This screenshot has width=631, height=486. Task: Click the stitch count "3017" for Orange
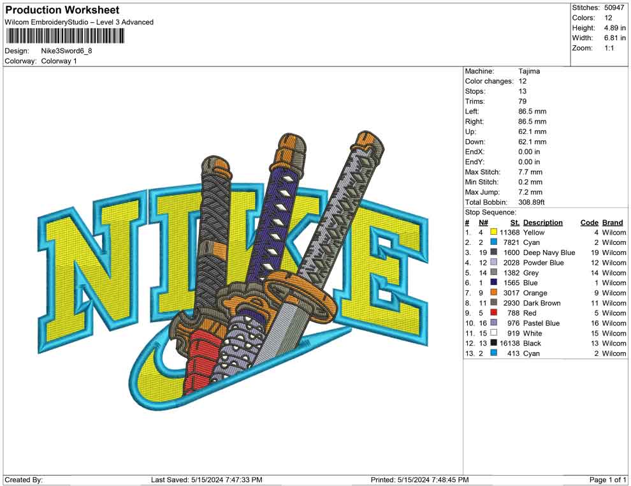pyautogui.click(x=511, y=293)
